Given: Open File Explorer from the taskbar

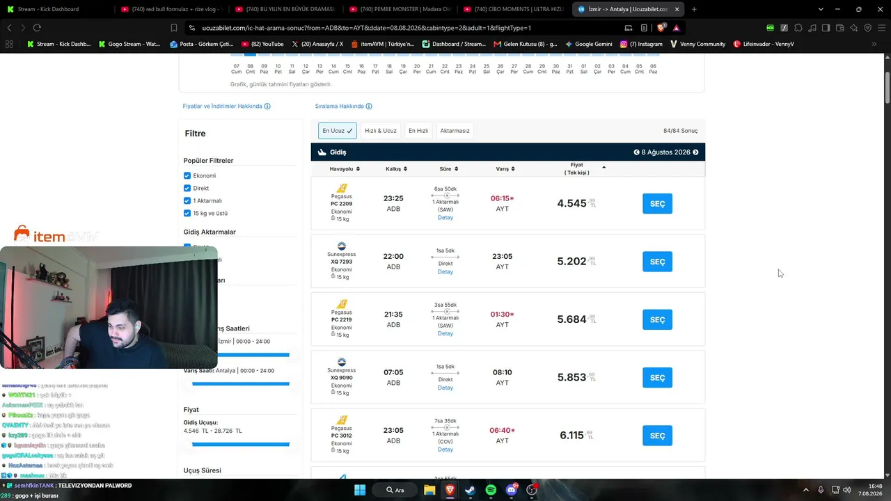Looking at the screenshot, I should coord(430,490).
